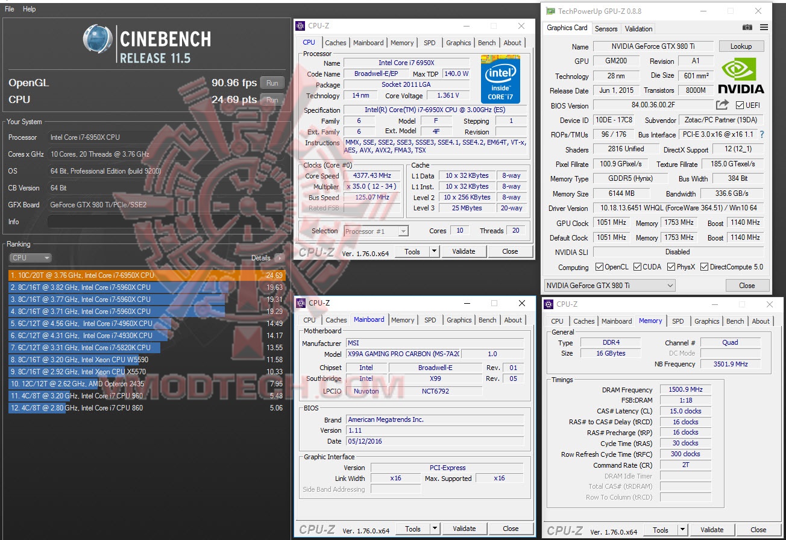The height and width of the screenshot is (540, 786).
Task: Click the BIOS Version value 84.00.36.00.2F
Action: [x=653, y=105]
